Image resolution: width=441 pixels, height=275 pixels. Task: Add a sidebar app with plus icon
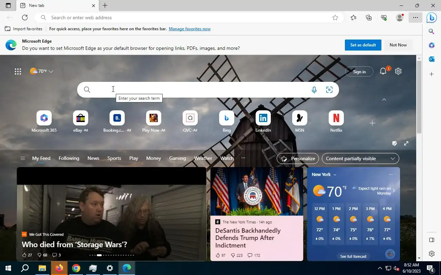(431, 74)
